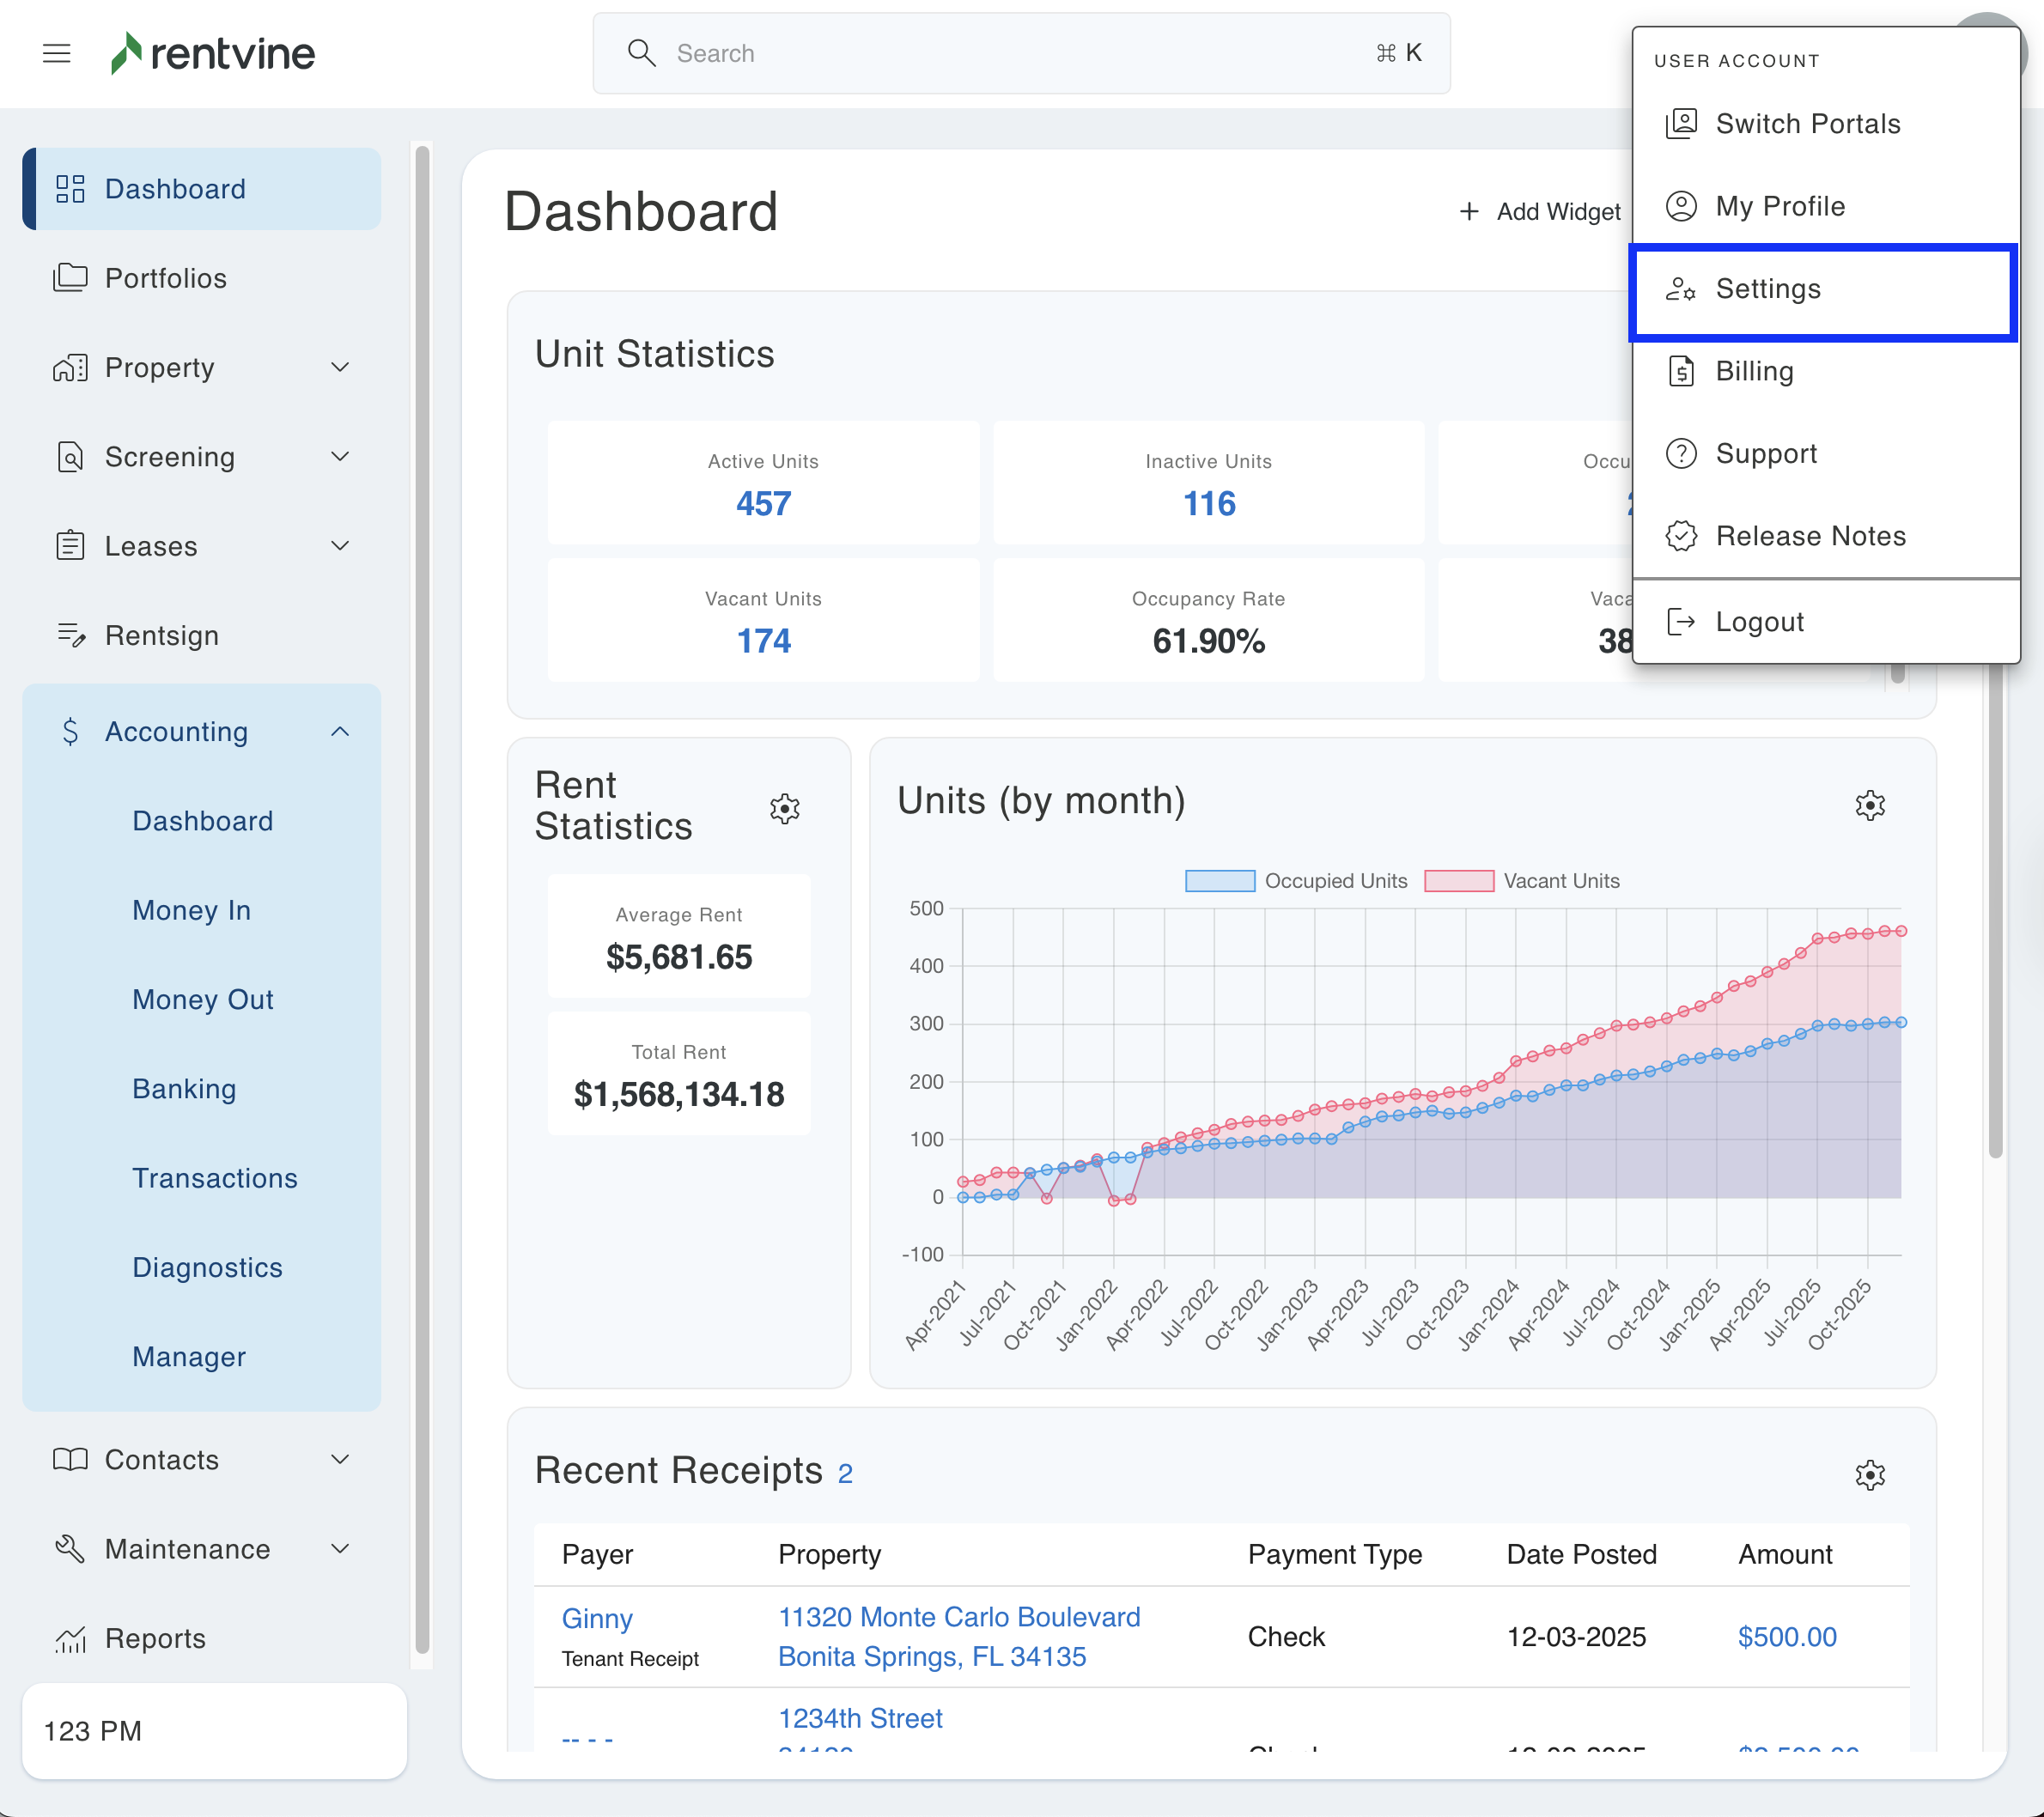Image resolution: width=2044 pixels, height=1817 pixels.
Task: Click the Portfolios folder icon
Action: [70, 278]
